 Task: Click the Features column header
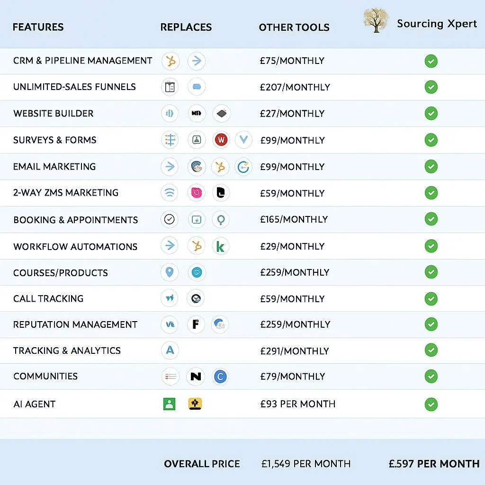click(x=38, y=27)
